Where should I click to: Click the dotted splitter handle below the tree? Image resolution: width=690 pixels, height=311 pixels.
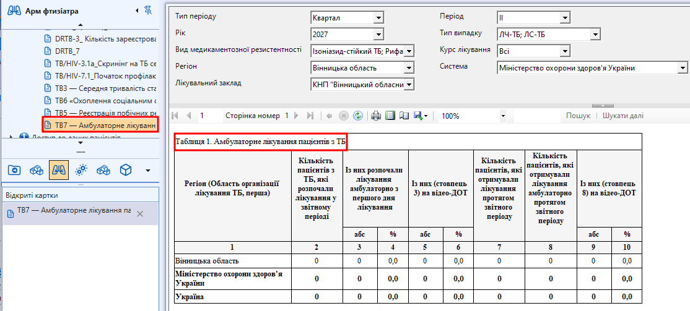point(80,151)
